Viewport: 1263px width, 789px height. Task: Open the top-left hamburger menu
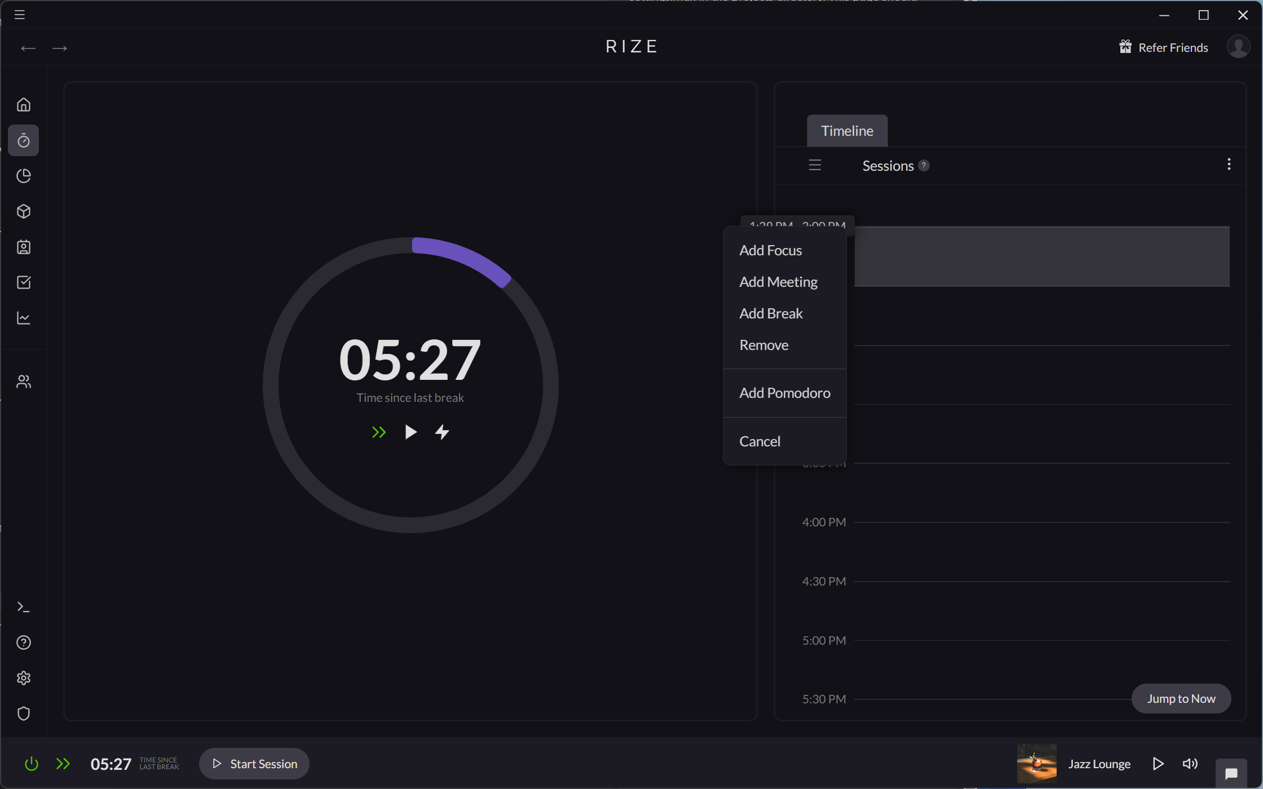[x=19, y=14]
